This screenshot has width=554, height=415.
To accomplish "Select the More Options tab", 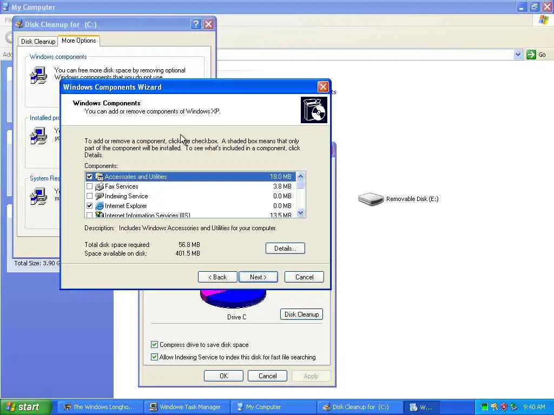I will (x=79, y=41).
